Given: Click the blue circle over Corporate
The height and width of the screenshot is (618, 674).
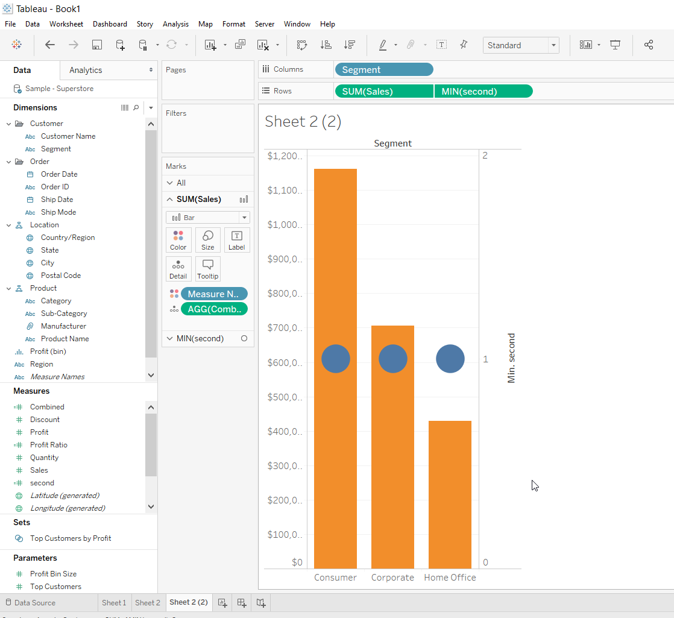Looking at the screenshot, I should [x=393, y=359].
